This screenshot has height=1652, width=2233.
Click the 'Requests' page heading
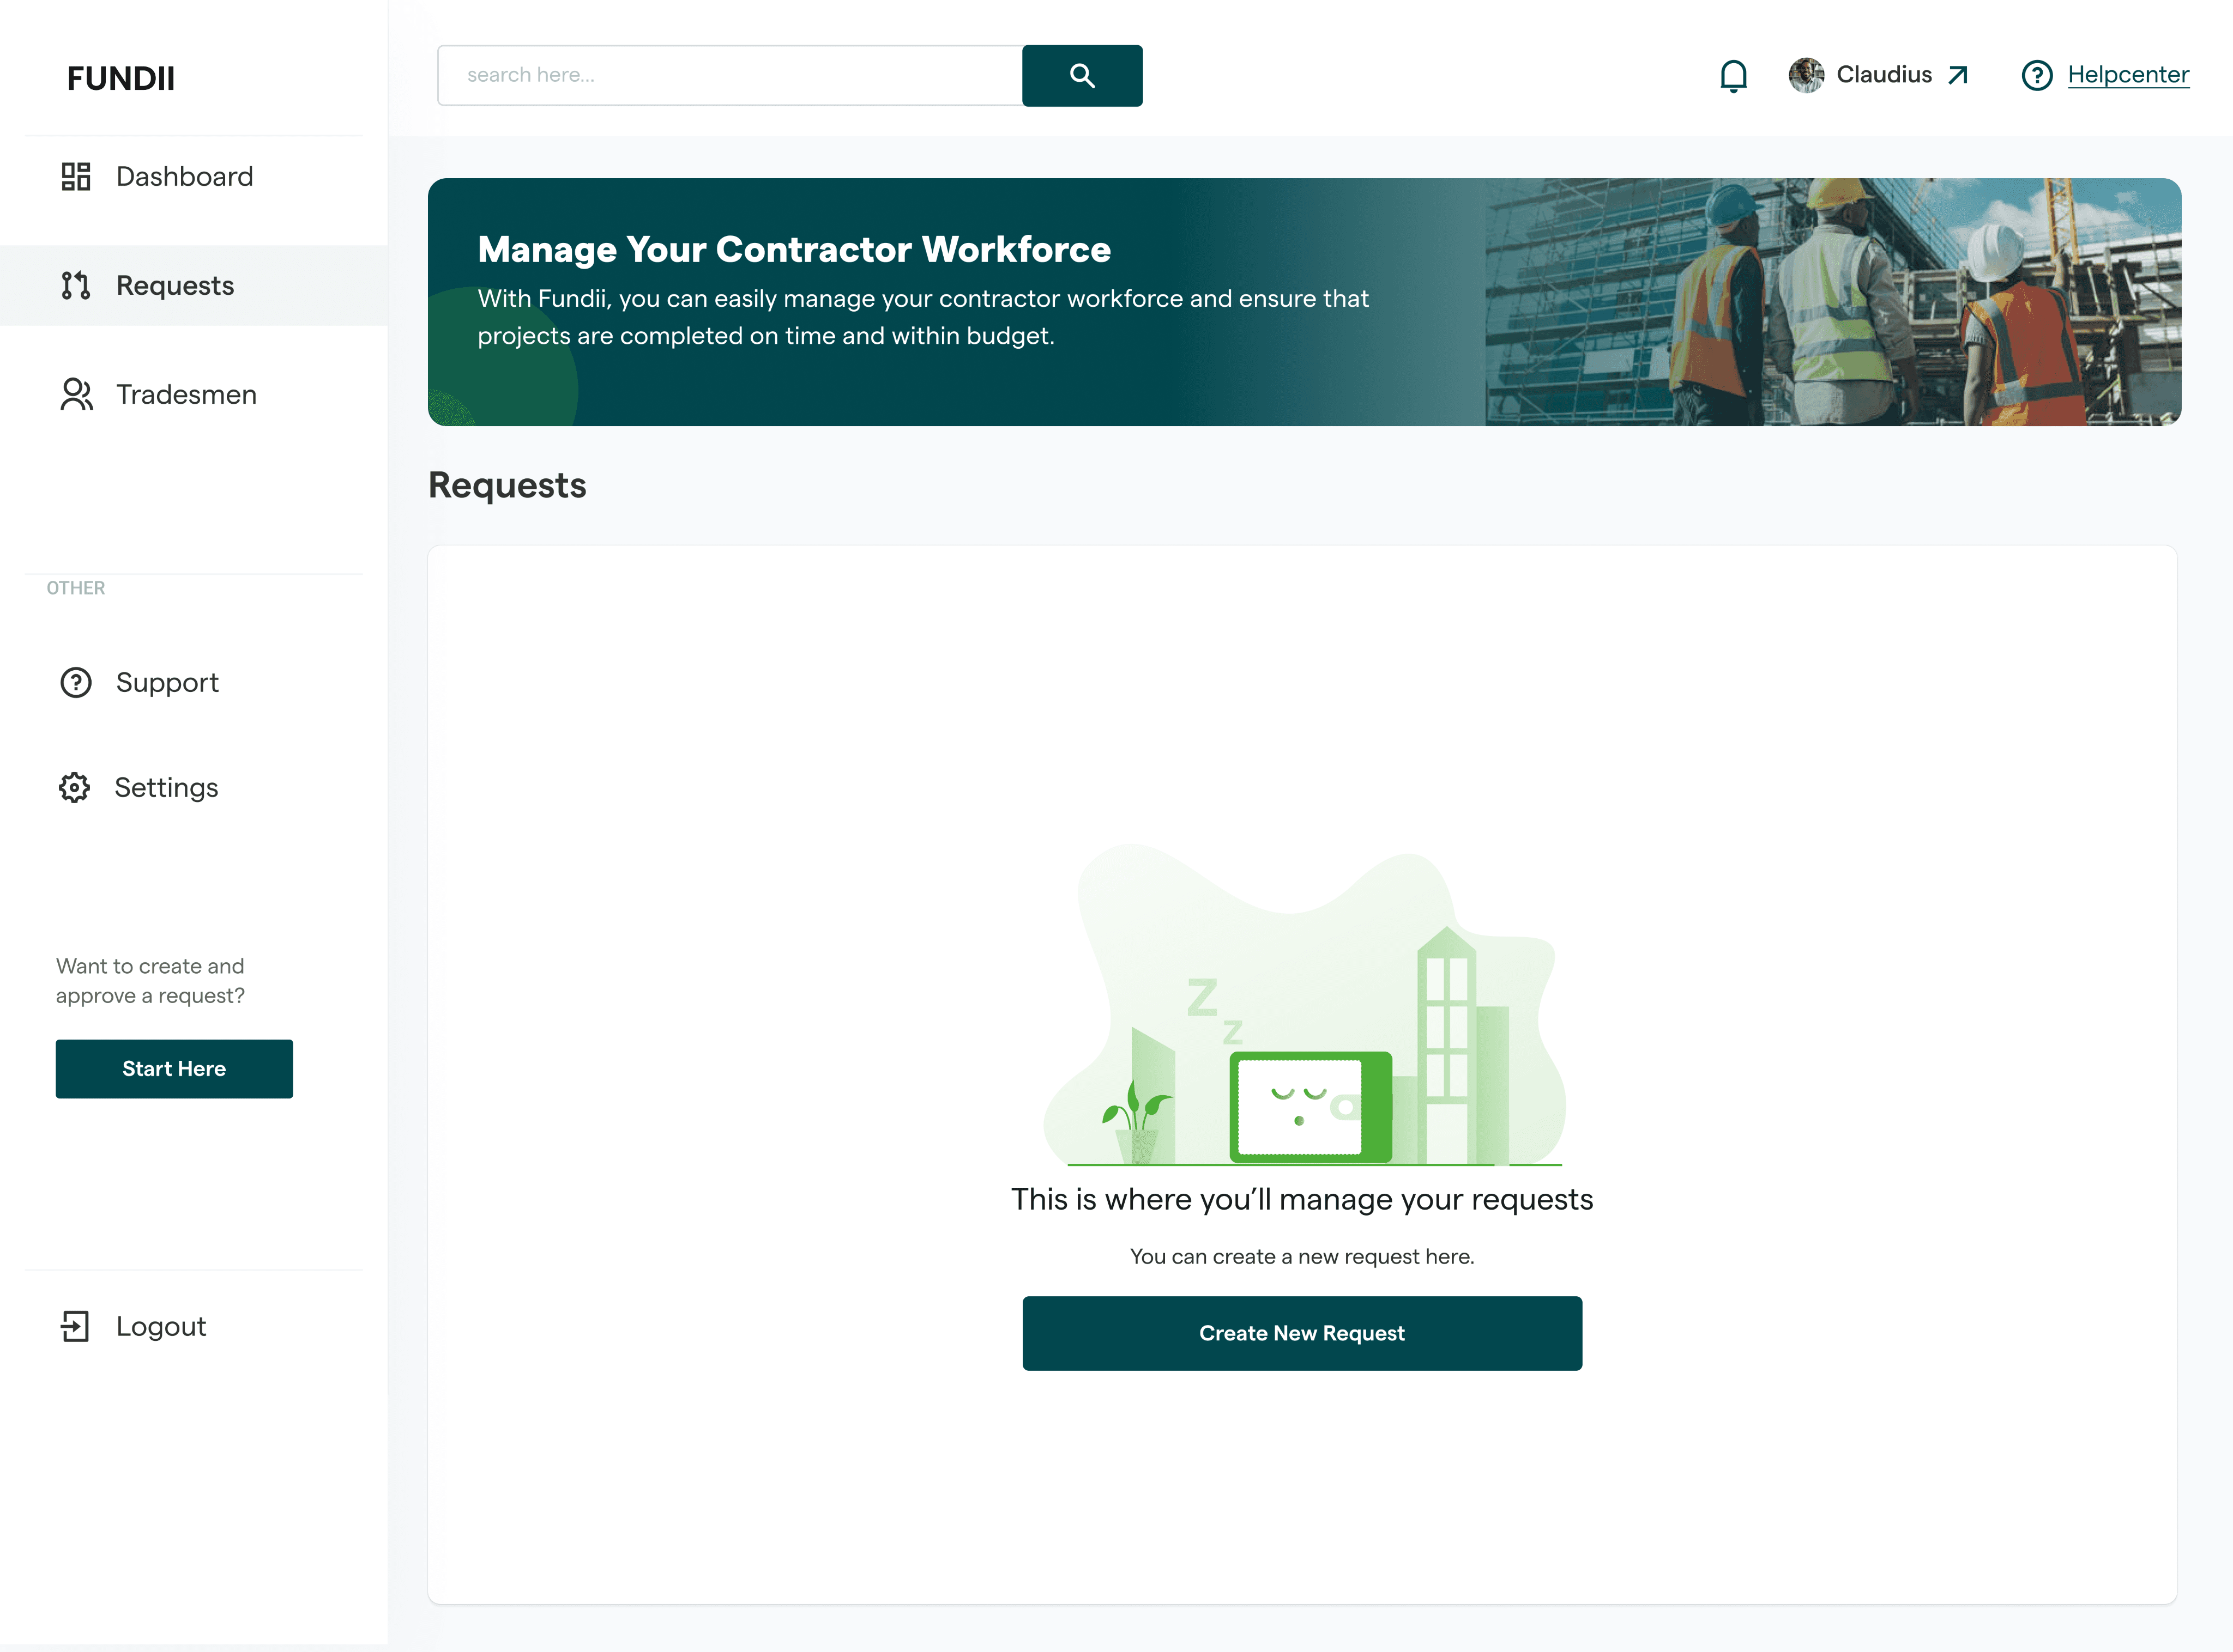pyautogui.click(x=507, y=486)
